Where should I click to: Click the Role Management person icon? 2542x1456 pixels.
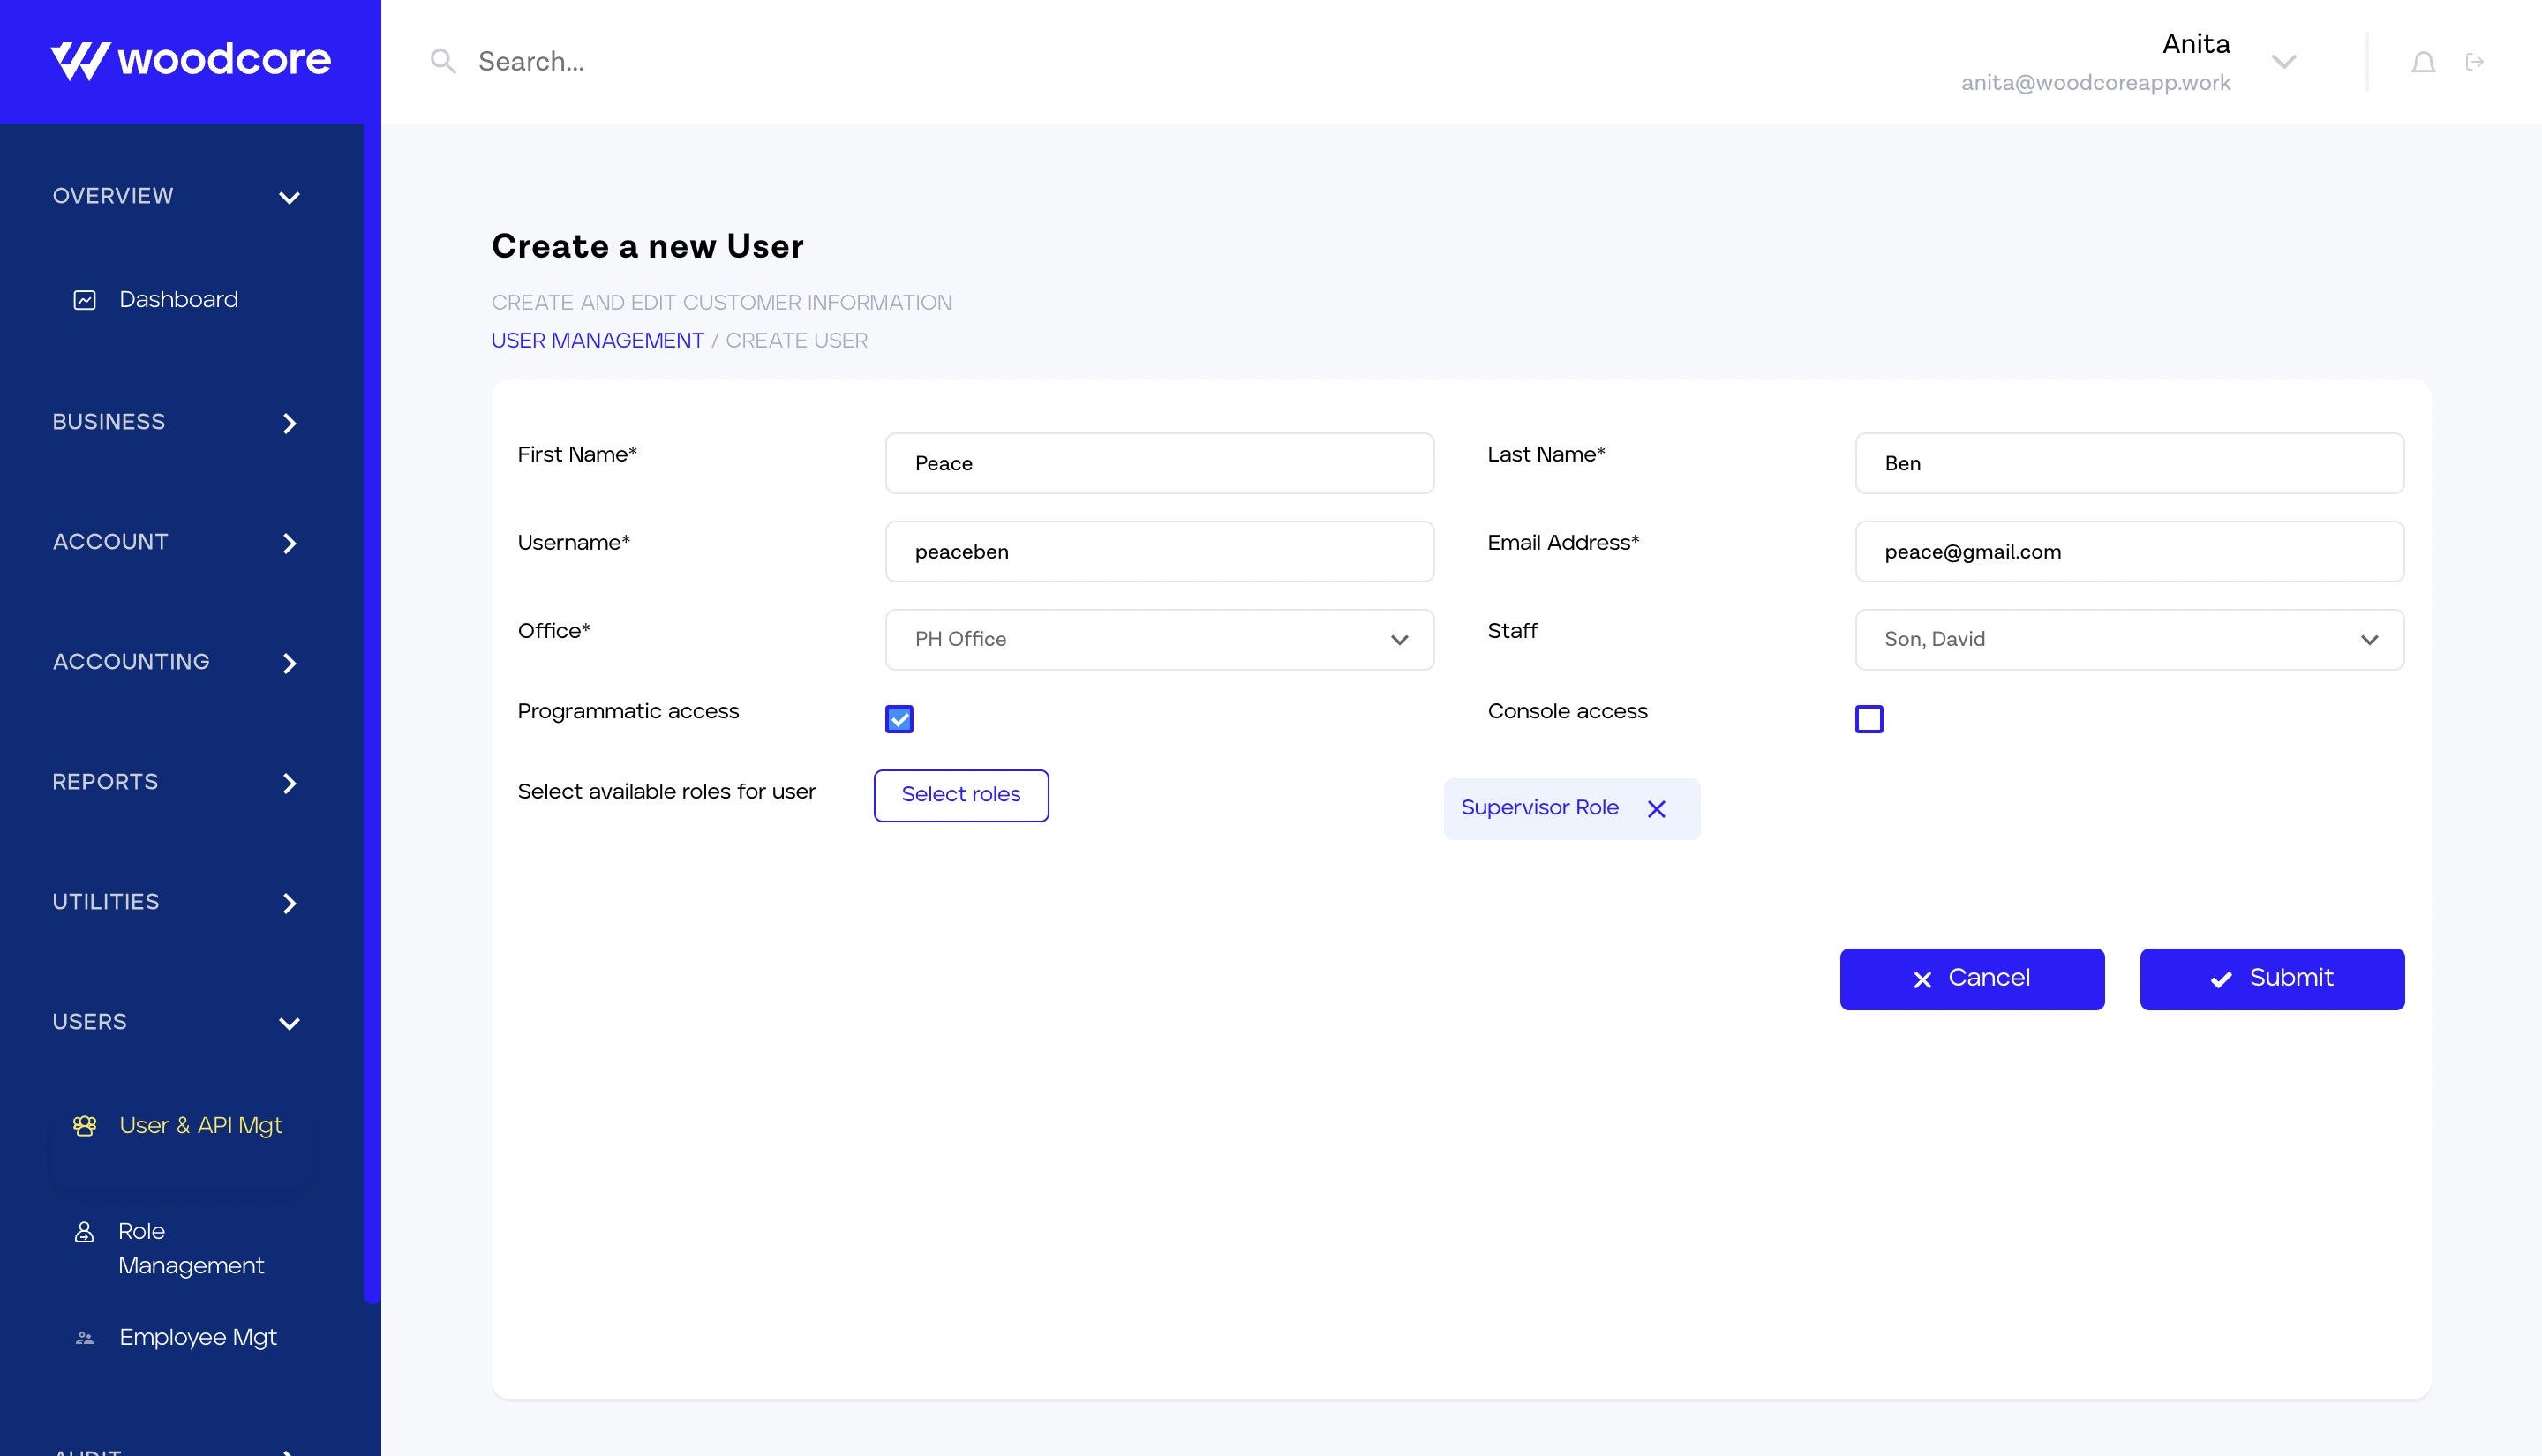[x=85, y=1232]
